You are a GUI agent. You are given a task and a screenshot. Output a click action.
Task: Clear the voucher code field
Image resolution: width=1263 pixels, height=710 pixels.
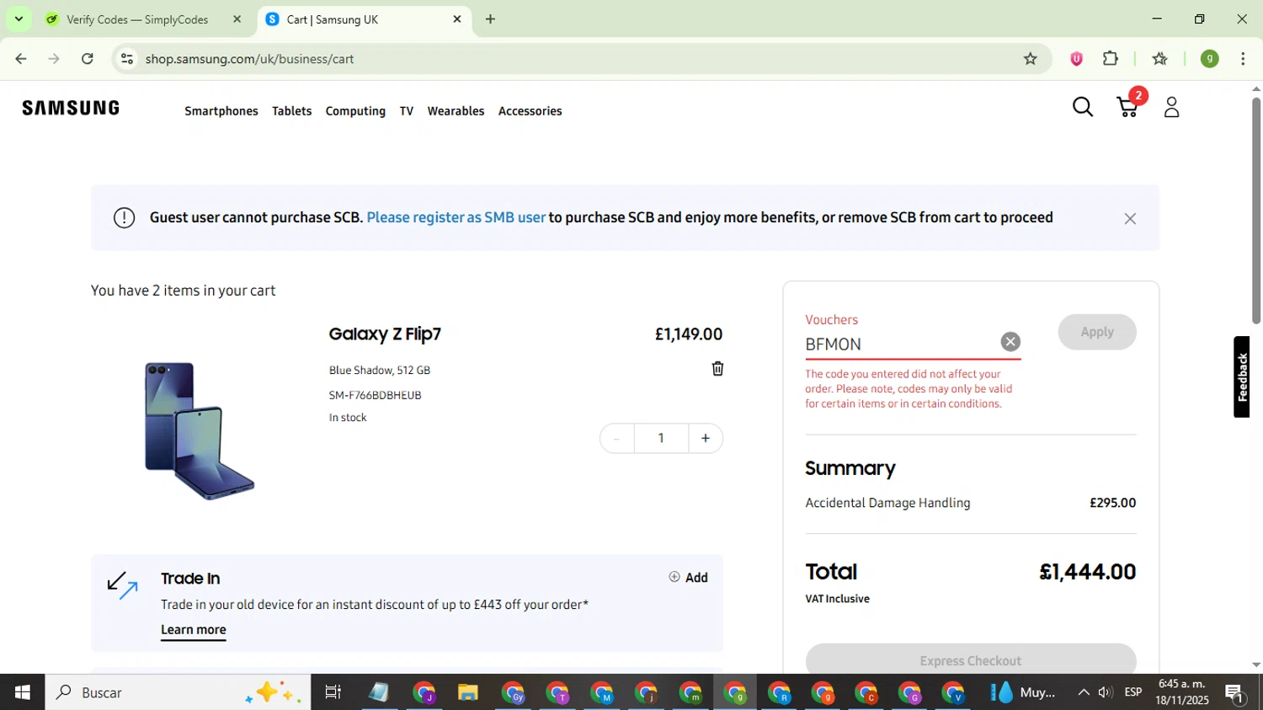click(x=1010, y=341)
